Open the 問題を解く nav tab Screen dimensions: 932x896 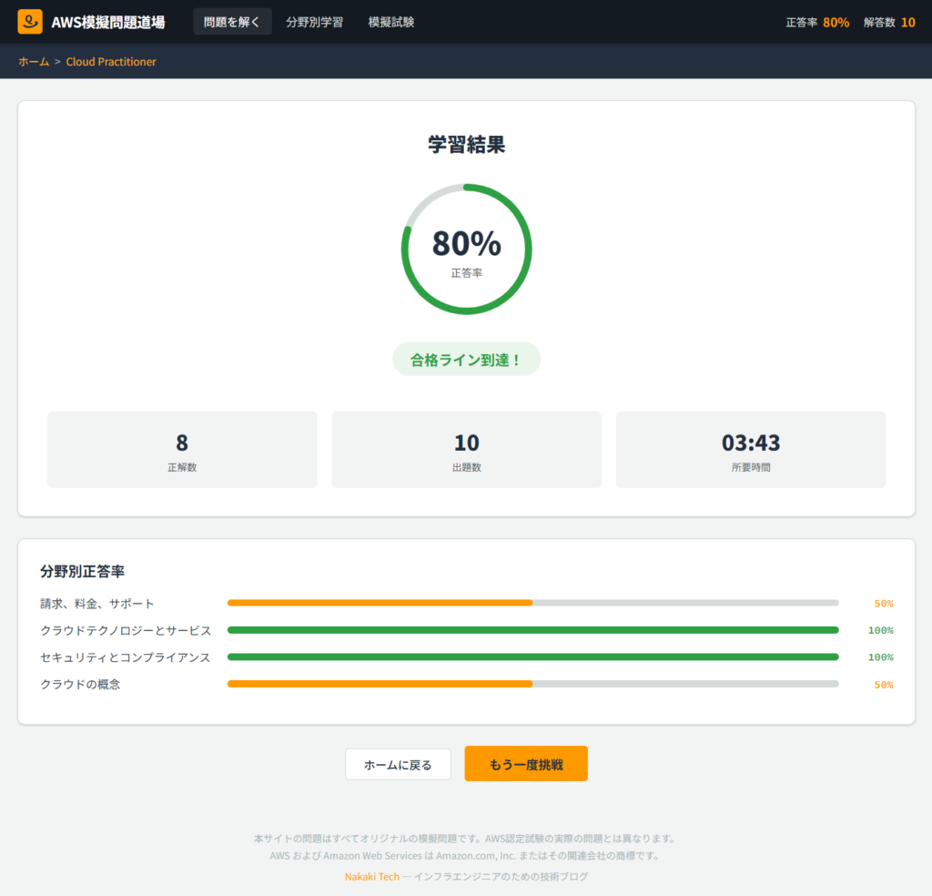click(x=232, y=22)
